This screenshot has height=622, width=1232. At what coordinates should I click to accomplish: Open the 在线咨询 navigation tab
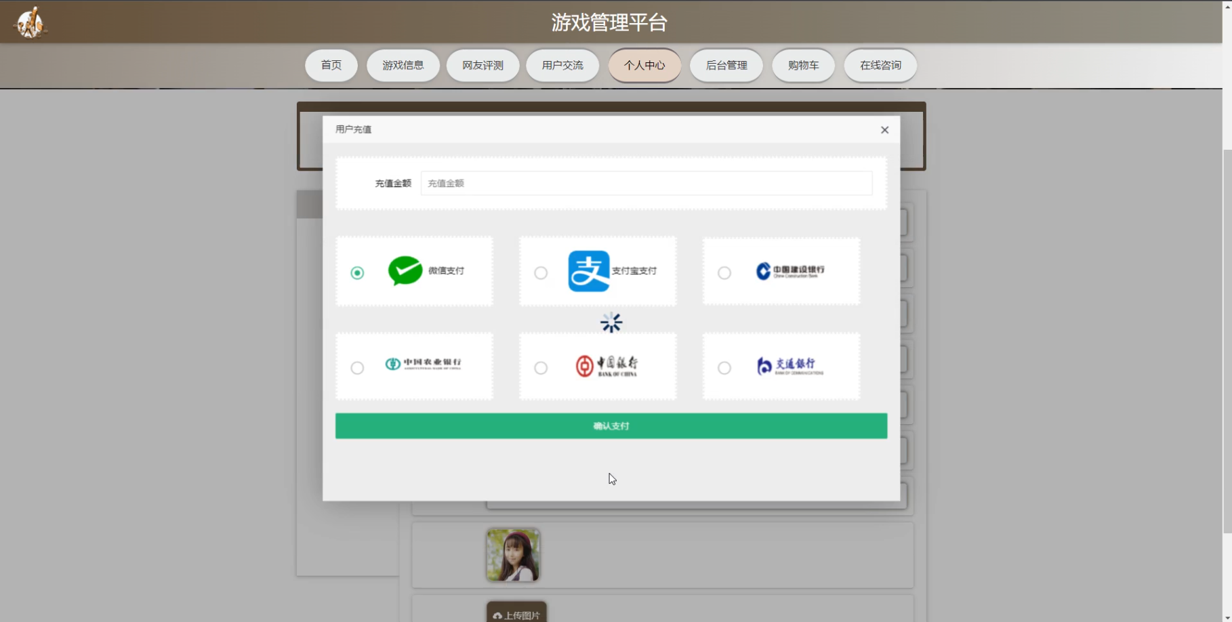[880, 65]
